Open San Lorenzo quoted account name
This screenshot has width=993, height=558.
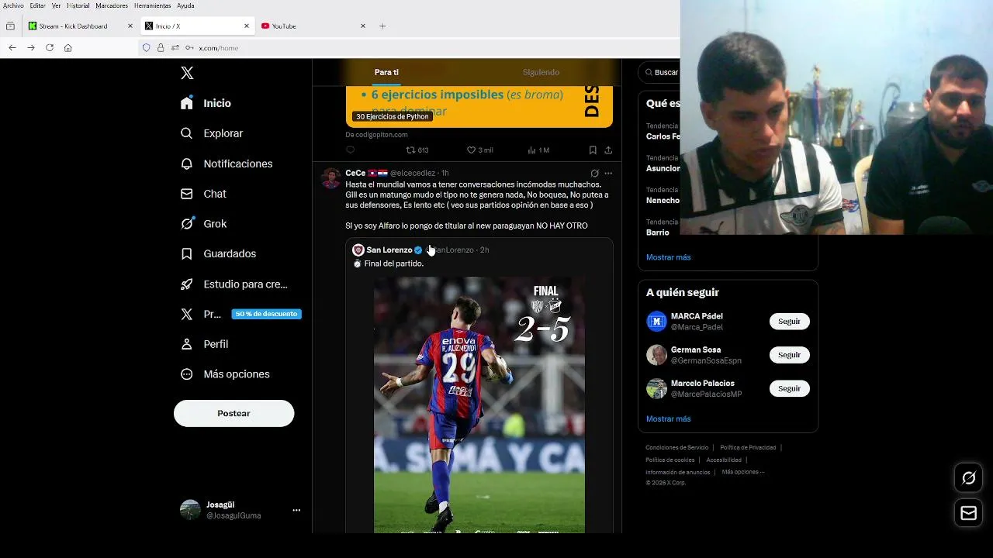(x=389, y=250)
